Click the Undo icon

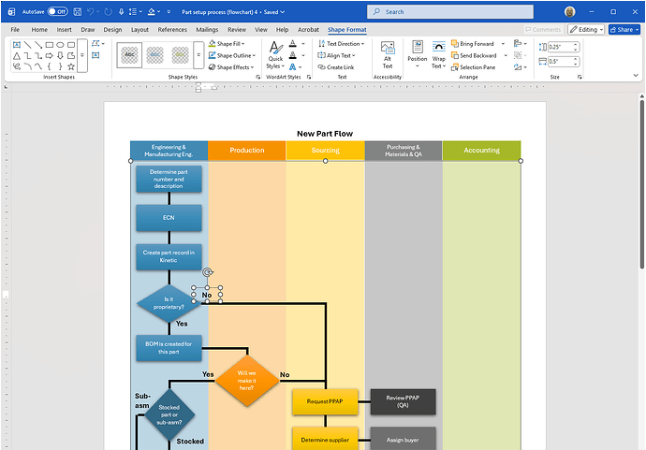point(91,12)
